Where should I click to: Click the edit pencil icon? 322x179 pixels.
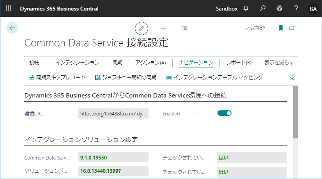click(141, 28)
